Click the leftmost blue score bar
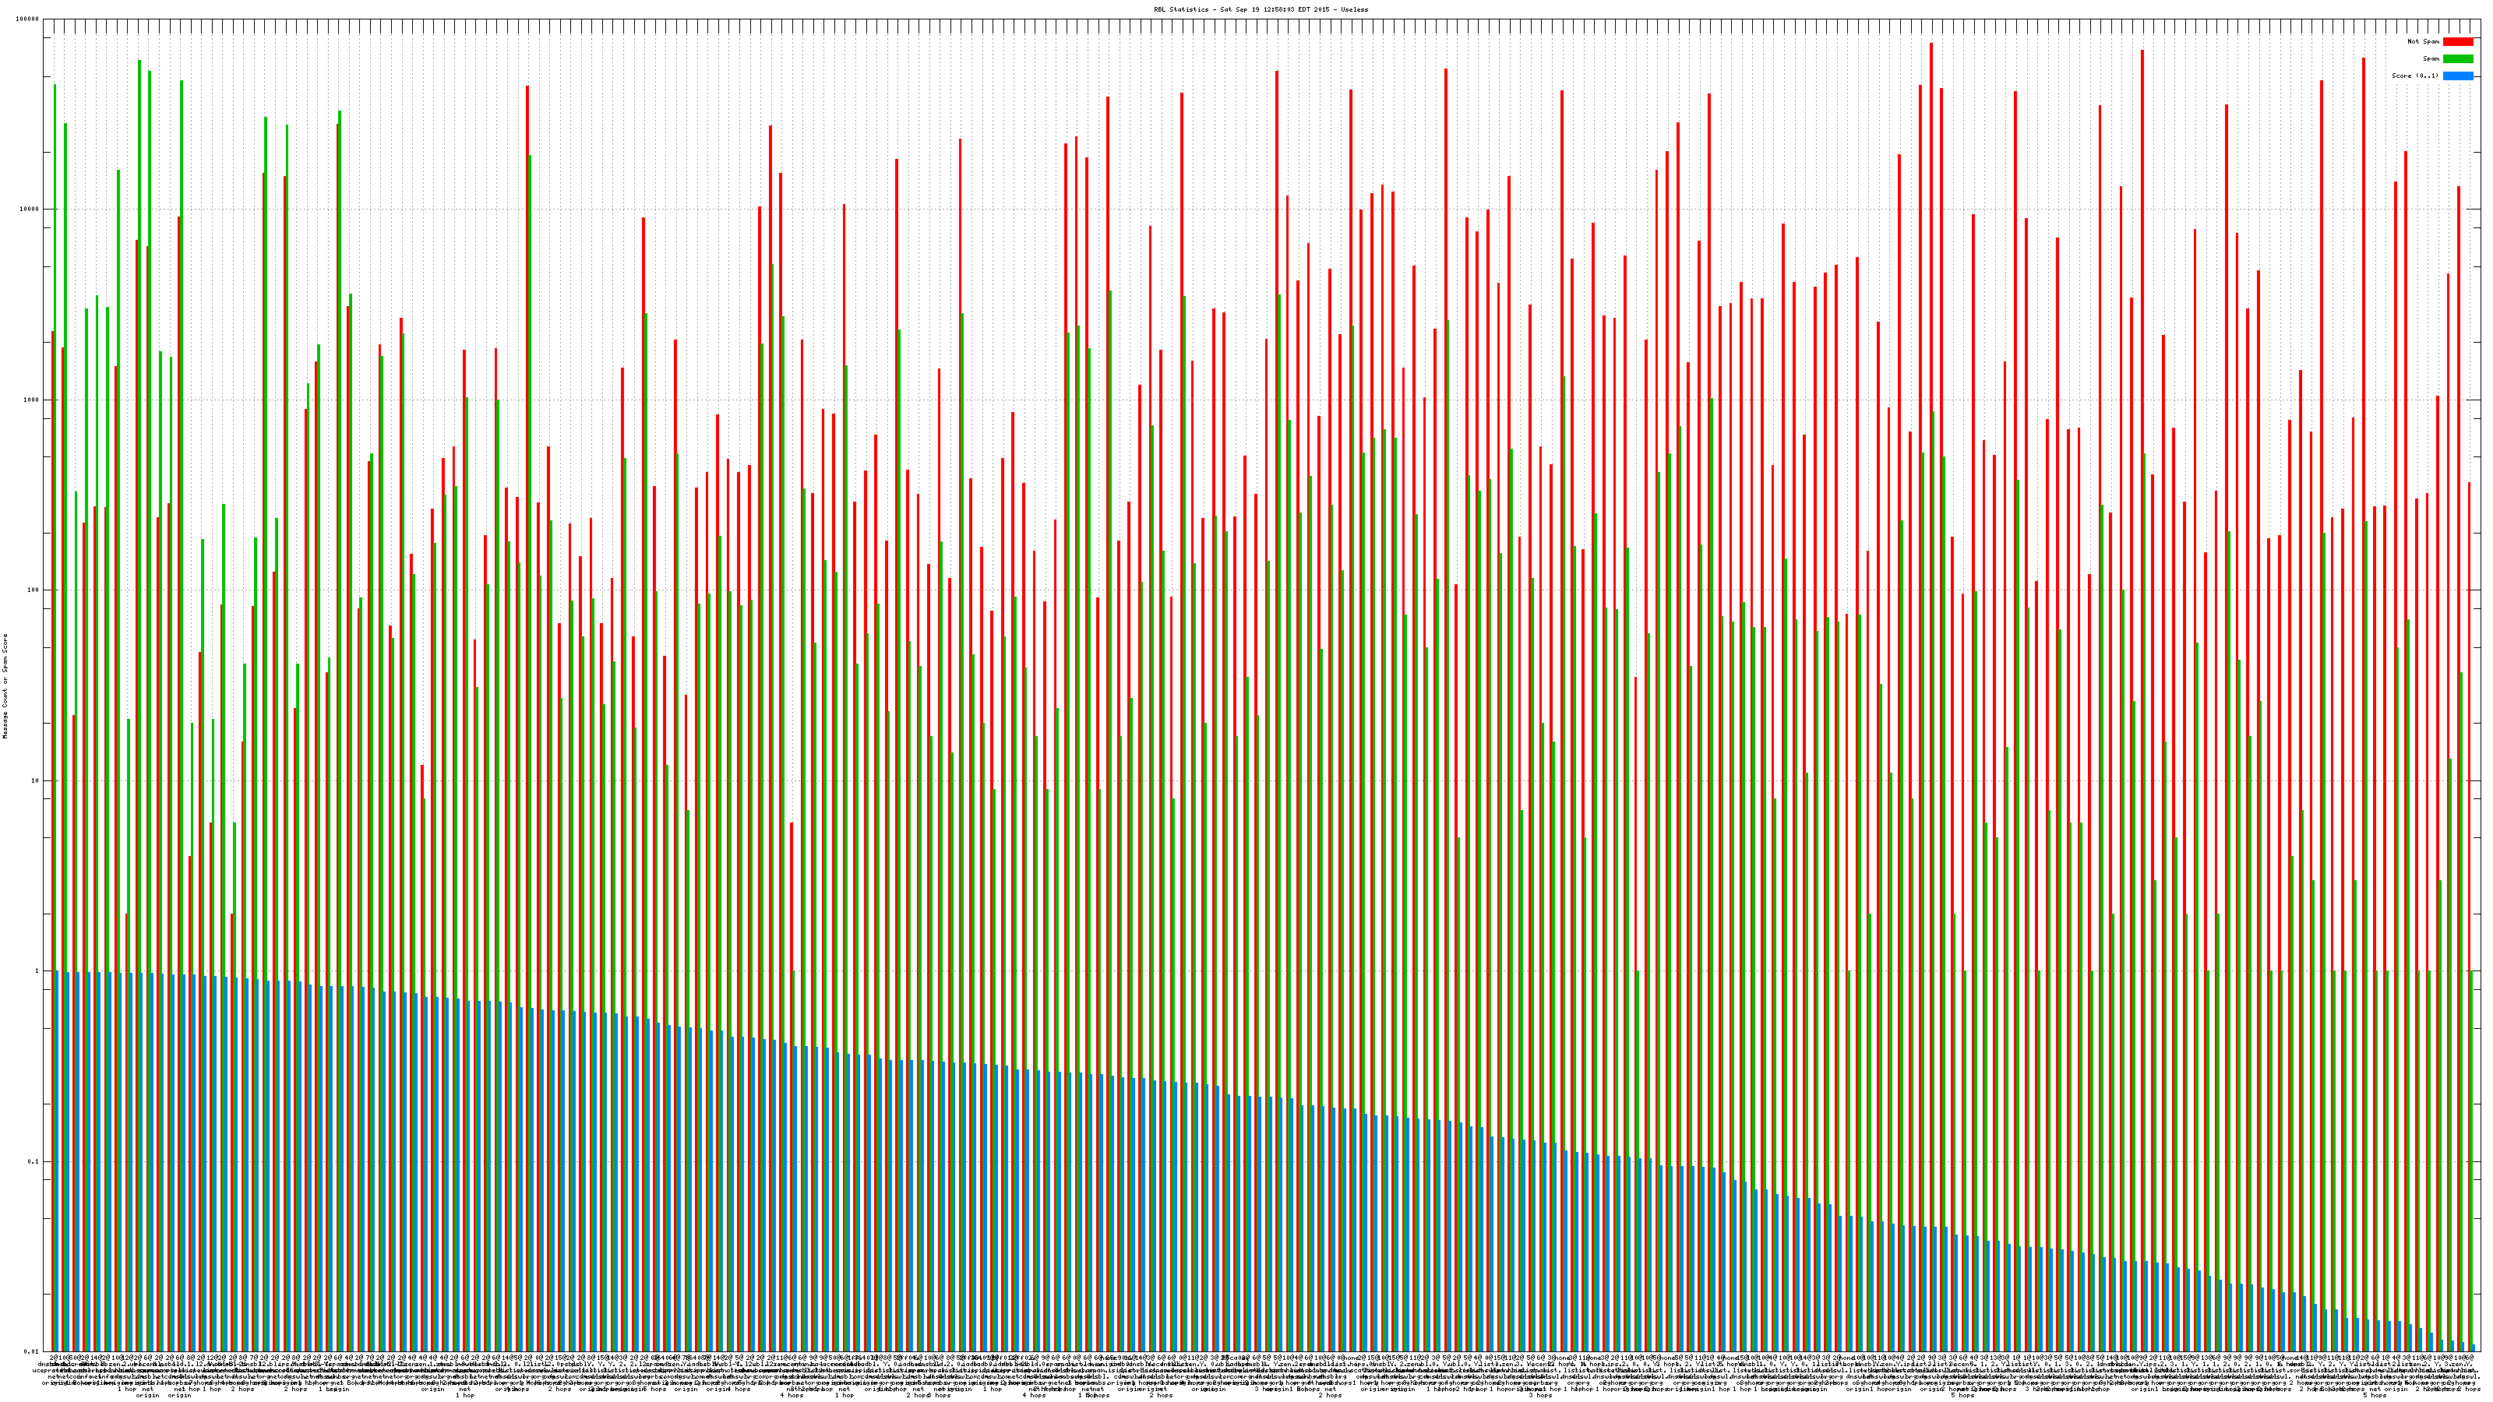2493x1402 pixels. (57, 1161)
